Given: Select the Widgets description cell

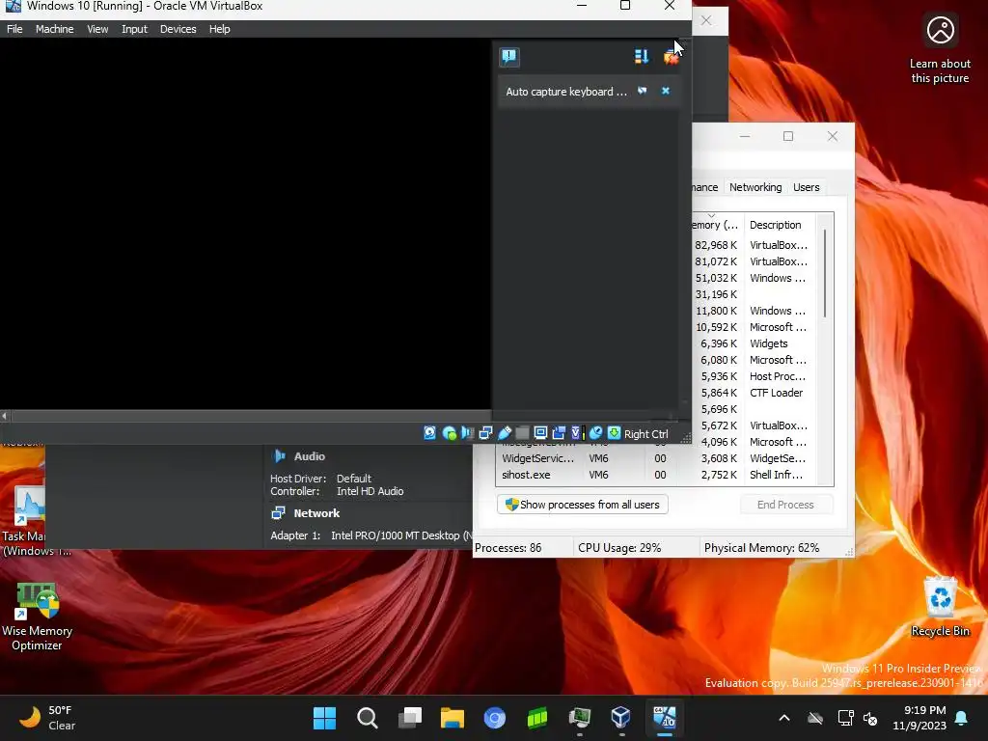Looking at the screenshot, I should coord(768,344).
